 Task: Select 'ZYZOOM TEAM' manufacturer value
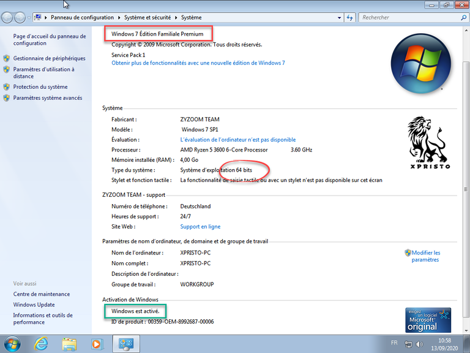coord(200,120)
